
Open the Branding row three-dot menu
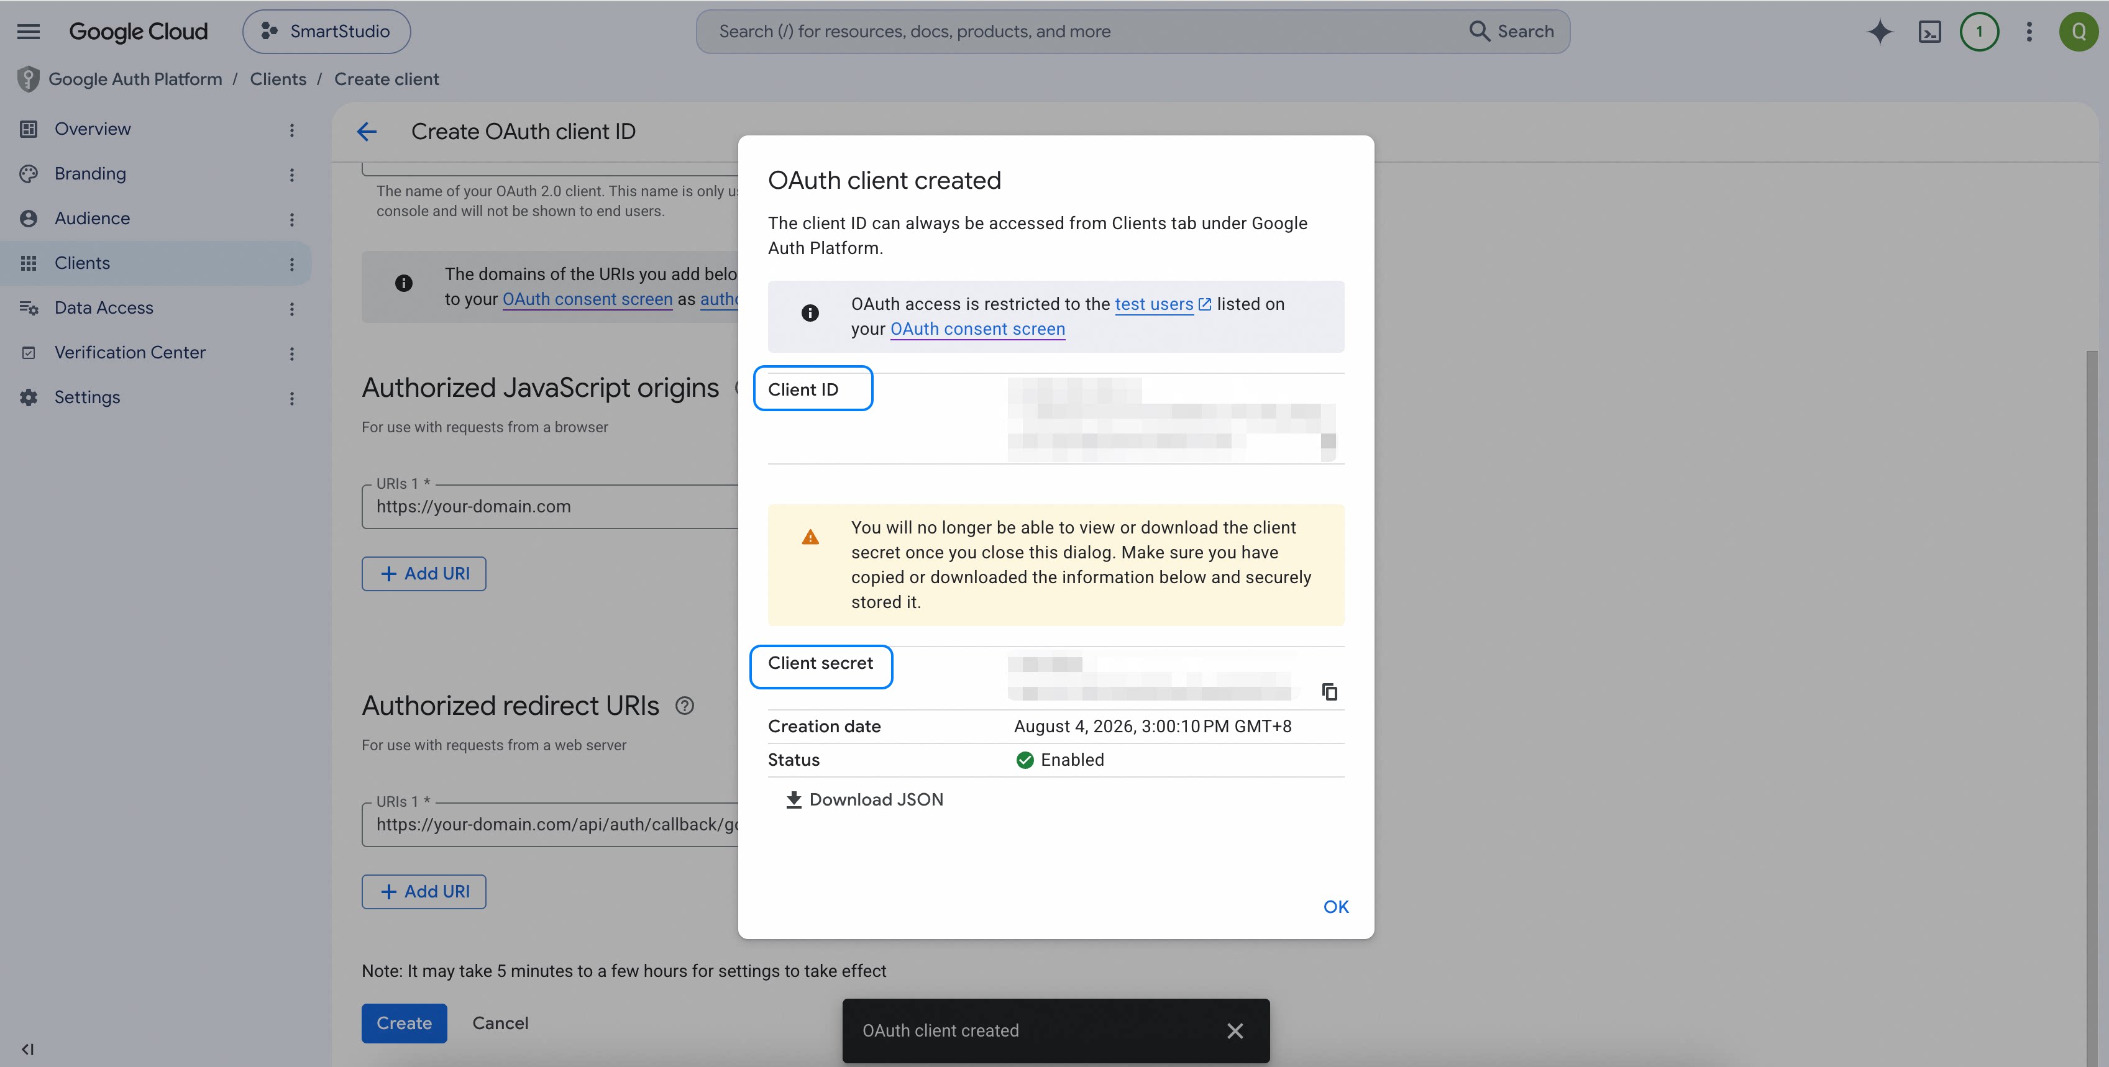tap(291, 175)
